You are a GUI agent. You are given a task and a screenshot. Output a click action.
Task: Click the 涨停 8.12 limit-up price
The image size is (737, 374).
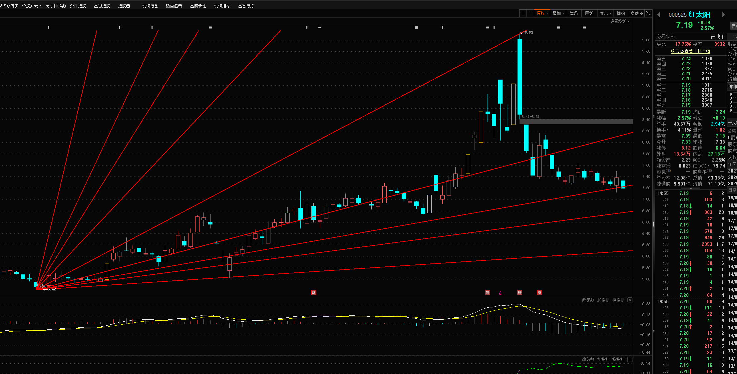pos(686,148)
